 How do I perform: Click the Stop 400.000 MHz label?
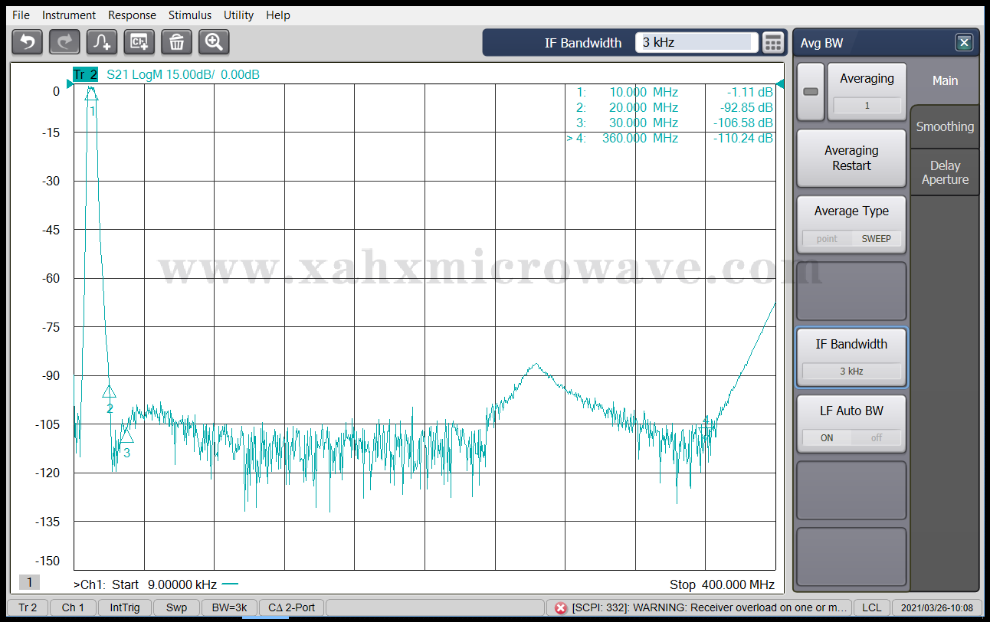[722, 584]
